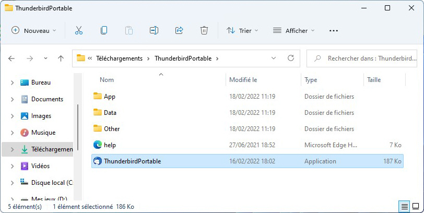Click the Delete trash icon
The image size is (424, 213).
[204, 30]
